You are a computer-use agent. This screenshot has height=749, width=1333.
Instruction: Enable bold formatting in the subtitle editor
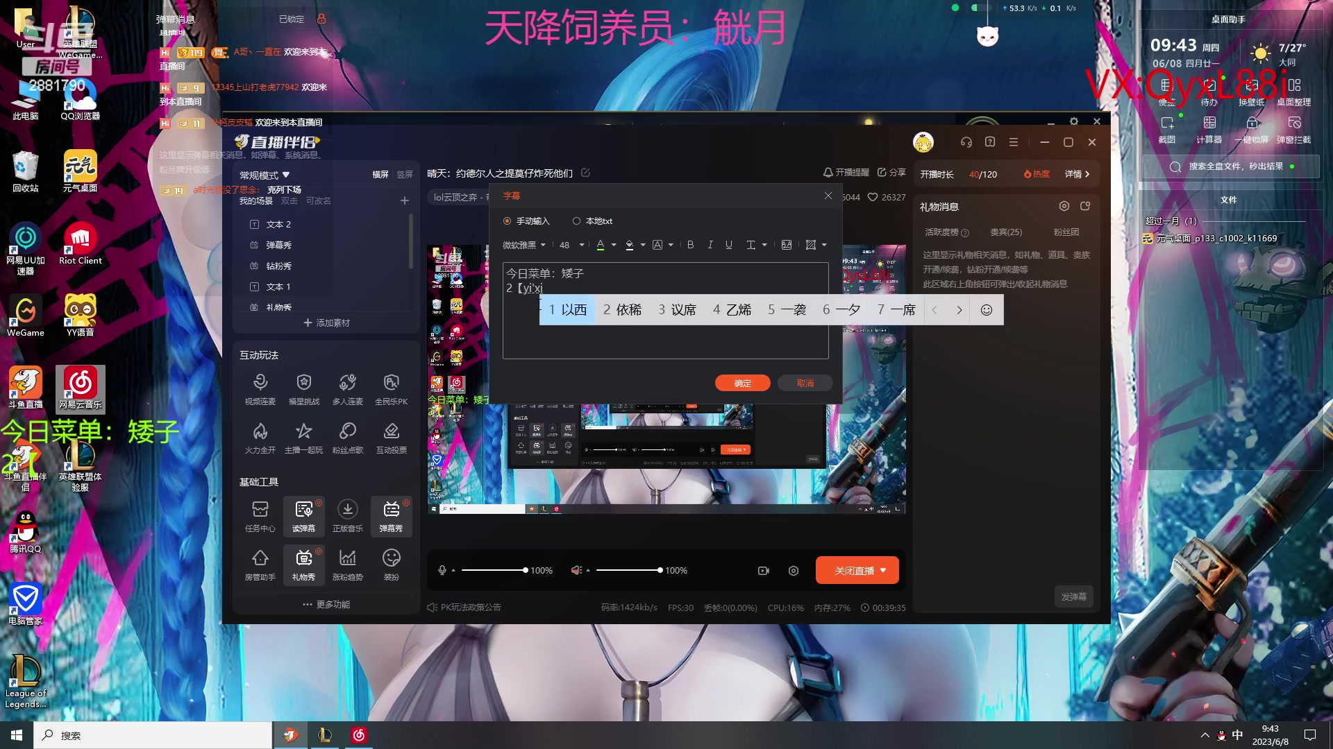click(x=690, y=245)
